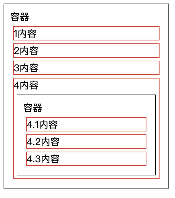Image resolution: width=175 pixels, height=198 pixels.
Task: Select the 4.1内容 text label
Action: [42, 125]
